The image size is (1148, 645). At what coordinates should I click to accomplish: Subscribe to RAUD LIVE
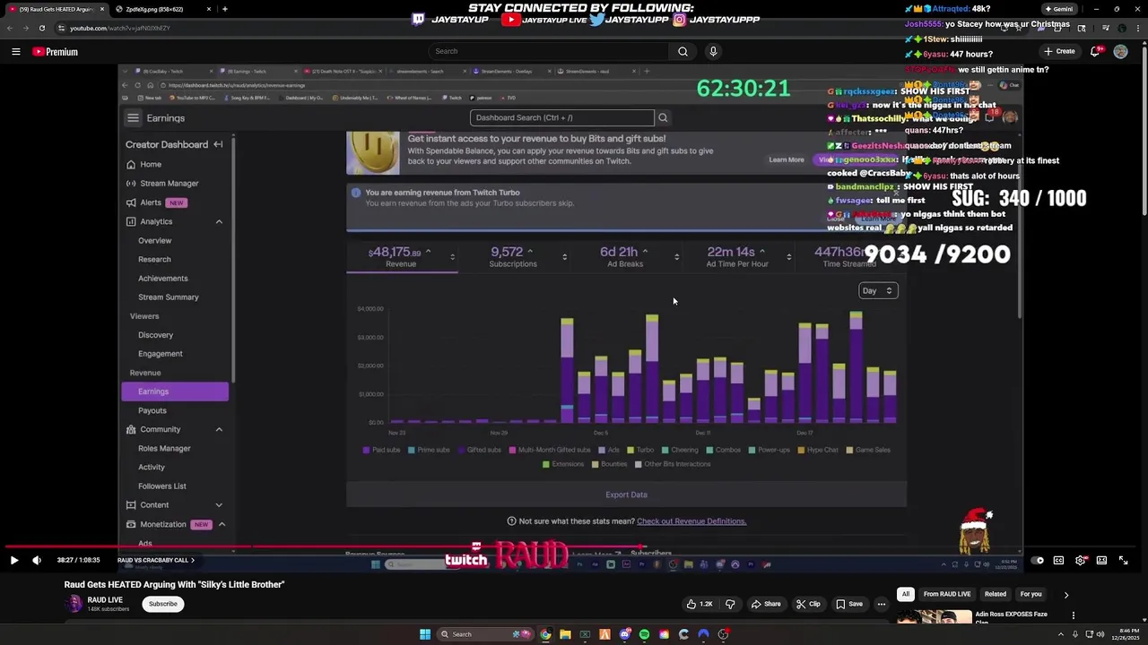(162, 604)
